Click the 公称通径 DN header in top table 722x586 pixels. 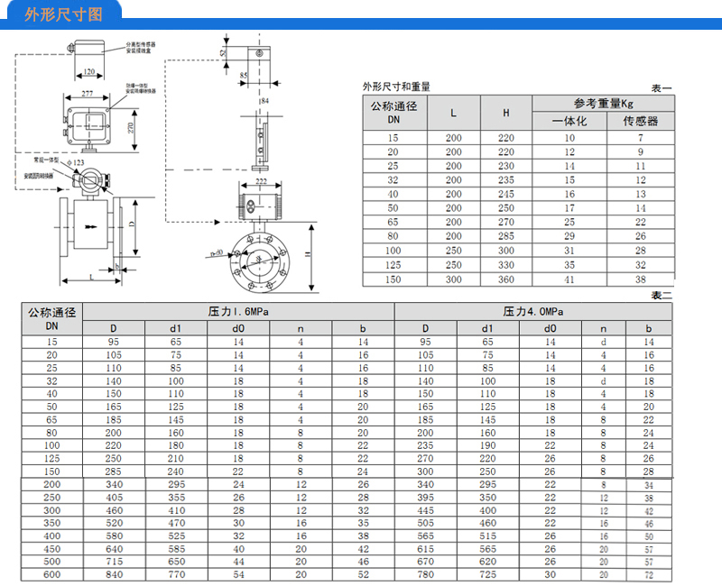click(x=393, y=112)
